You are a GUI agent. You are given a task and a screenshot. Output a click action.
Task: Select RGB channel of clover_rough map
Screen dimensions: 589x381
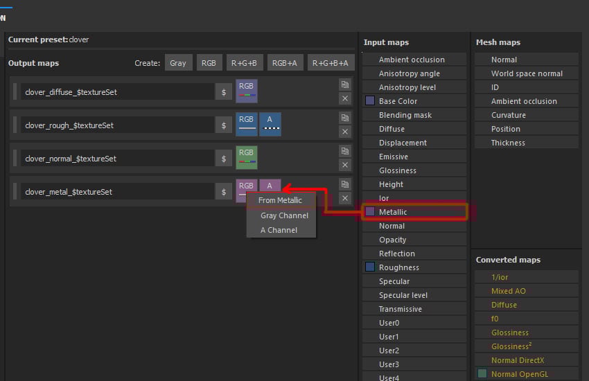[247, 124]
